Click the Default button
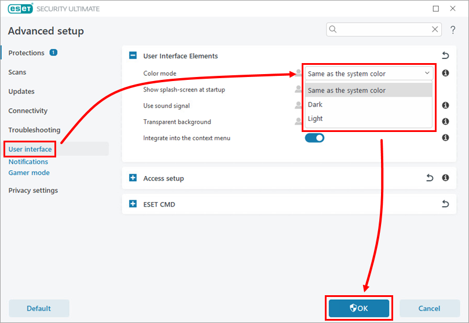This screenshot has height=323, width=469. 39,309
